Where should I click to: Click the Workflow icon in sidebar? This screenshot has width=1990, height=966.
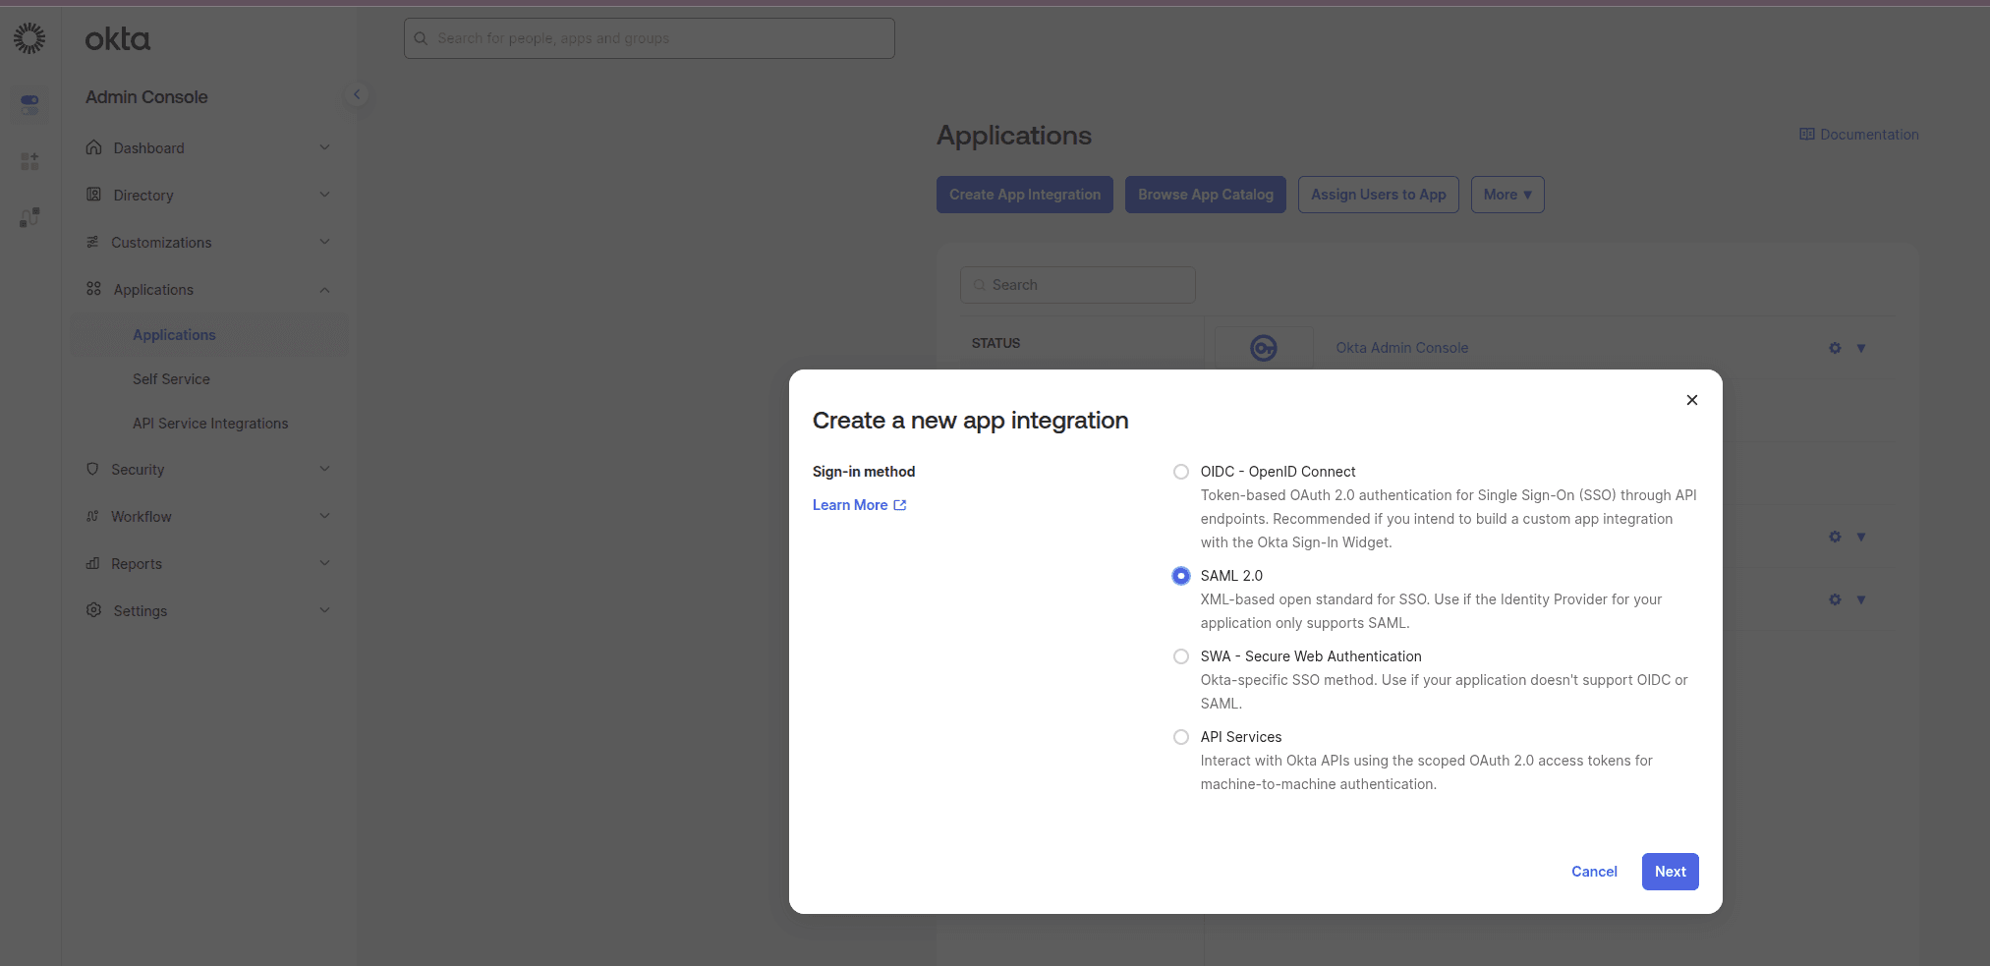(x=92, y=516)
